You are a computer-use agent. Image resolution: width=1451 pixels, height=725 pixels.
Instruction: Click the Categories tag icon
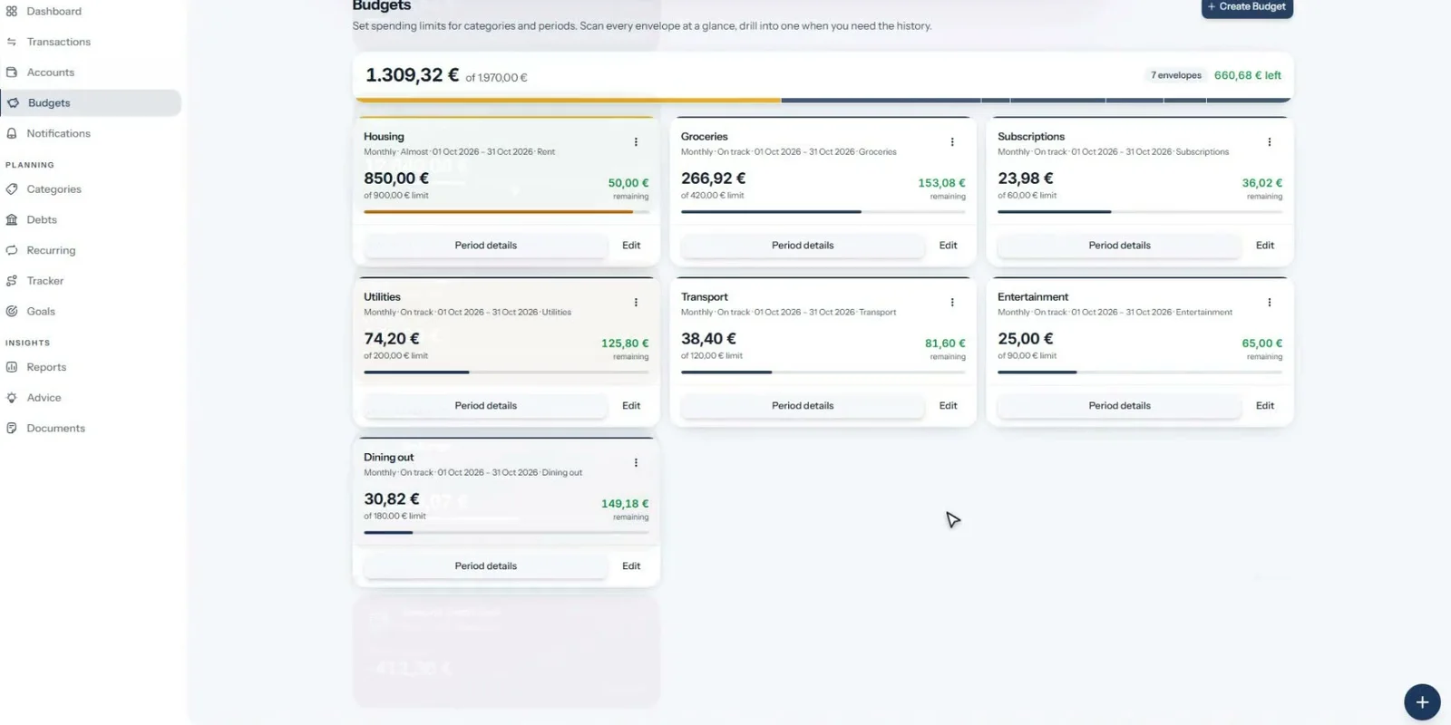pos(12,189)
